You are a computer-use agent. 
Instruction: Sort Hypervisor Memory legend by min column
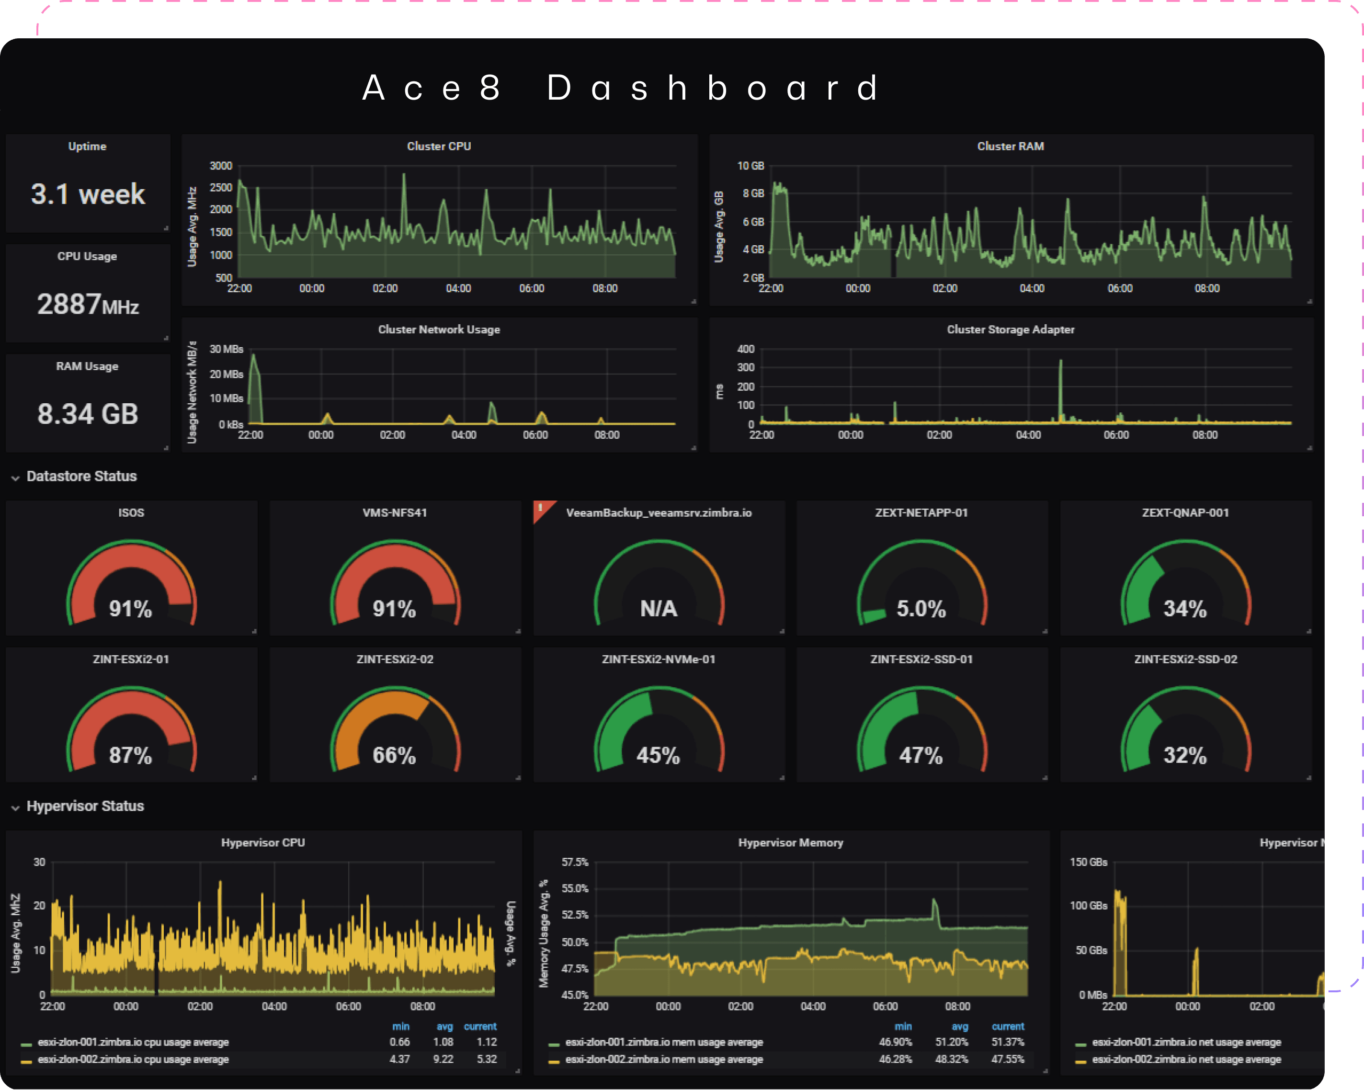(x=903, y=1026)
